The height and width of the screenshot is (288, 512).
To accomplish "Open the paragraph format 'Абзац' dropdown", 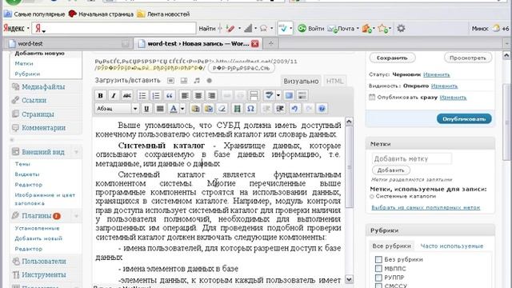I will [x=117, y=109].
